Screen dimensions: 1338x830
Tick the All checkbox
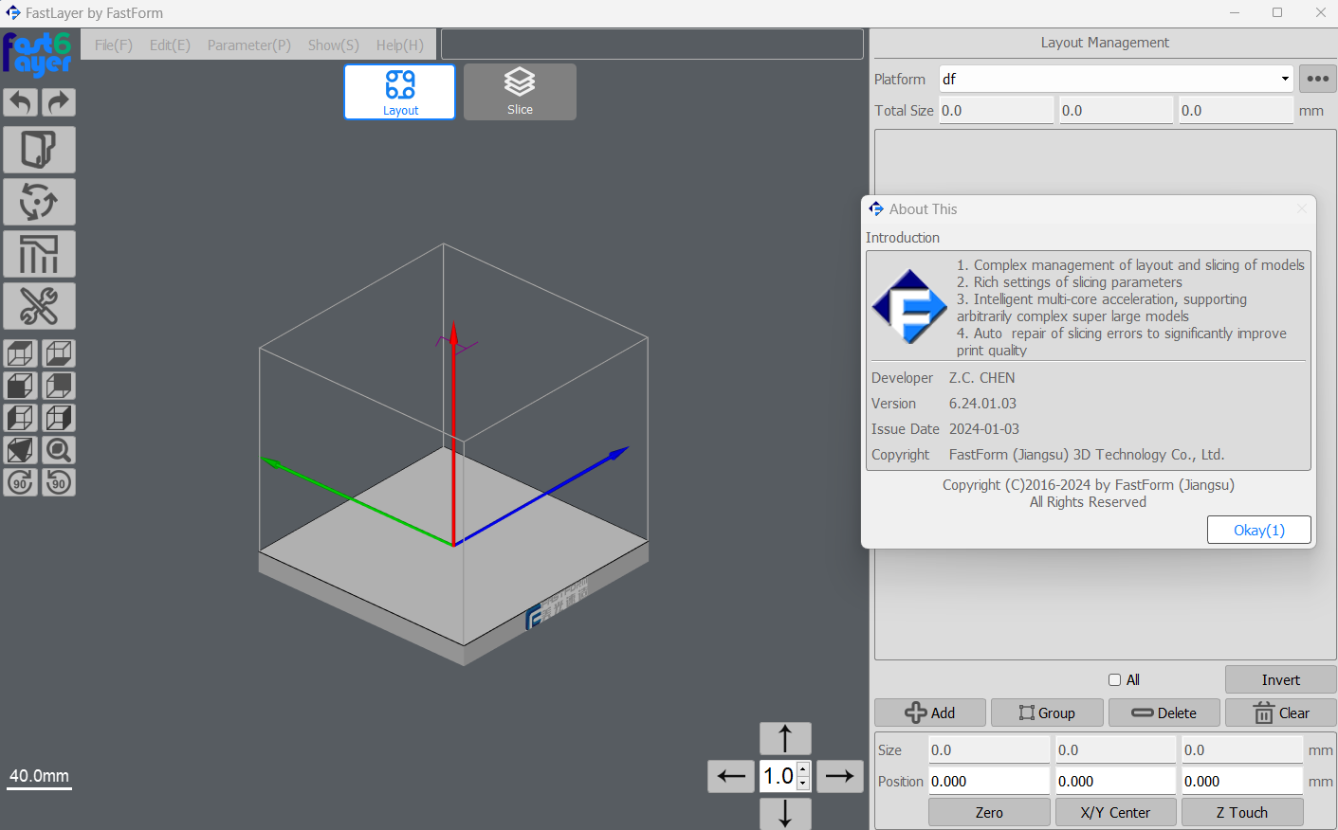point(1115,679)
